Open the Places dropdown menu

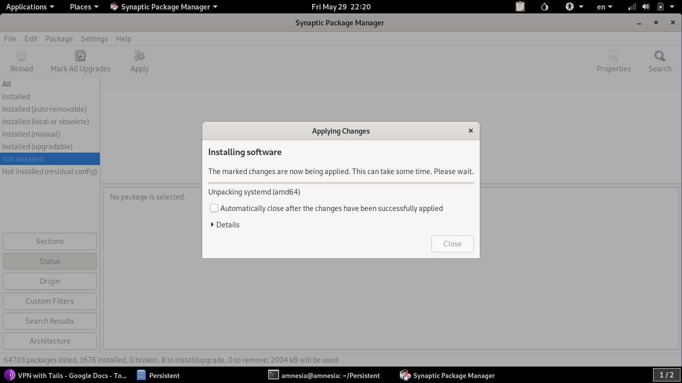[x=84, y=6]
